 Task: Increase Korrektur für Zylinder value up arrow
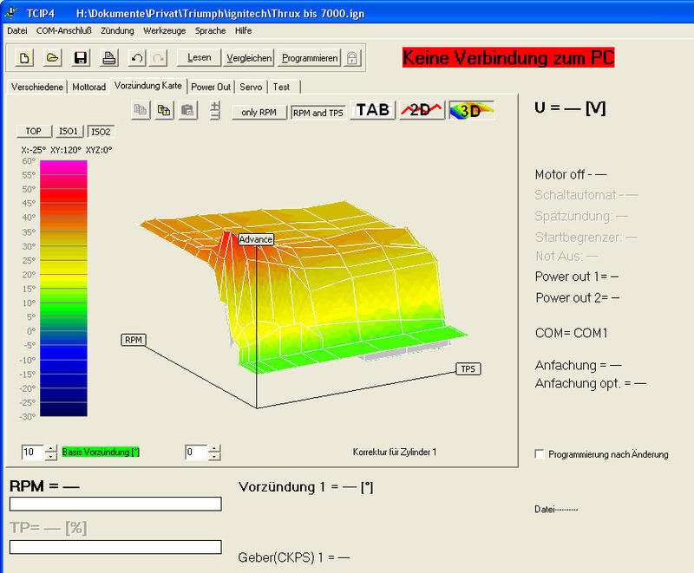tap(214, 448)
